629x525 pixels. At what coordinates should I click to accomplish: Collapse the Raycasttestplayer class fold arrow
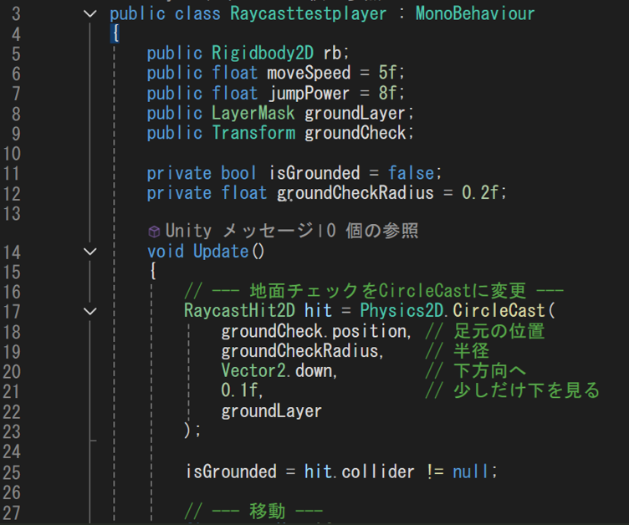(x=90, y=14)
